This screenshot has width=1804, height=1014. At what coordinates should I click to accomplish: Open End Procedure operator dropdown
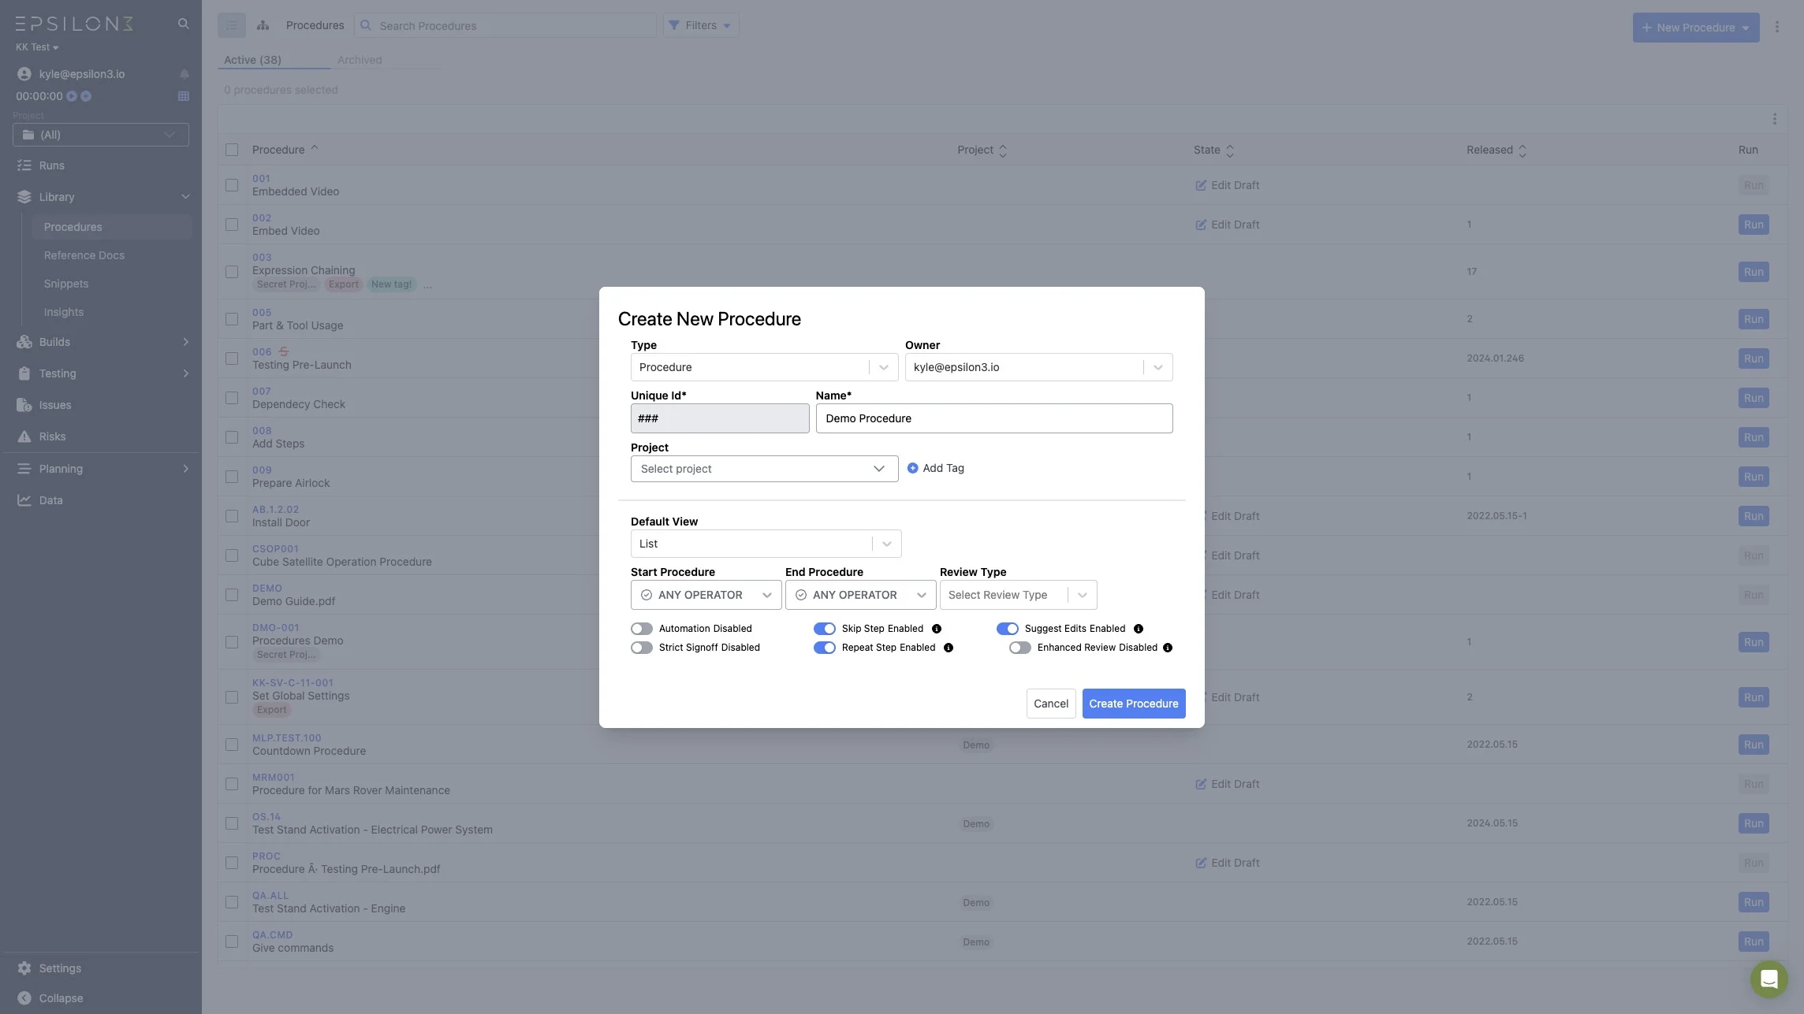pyautogui.click(x=860, y=595)
